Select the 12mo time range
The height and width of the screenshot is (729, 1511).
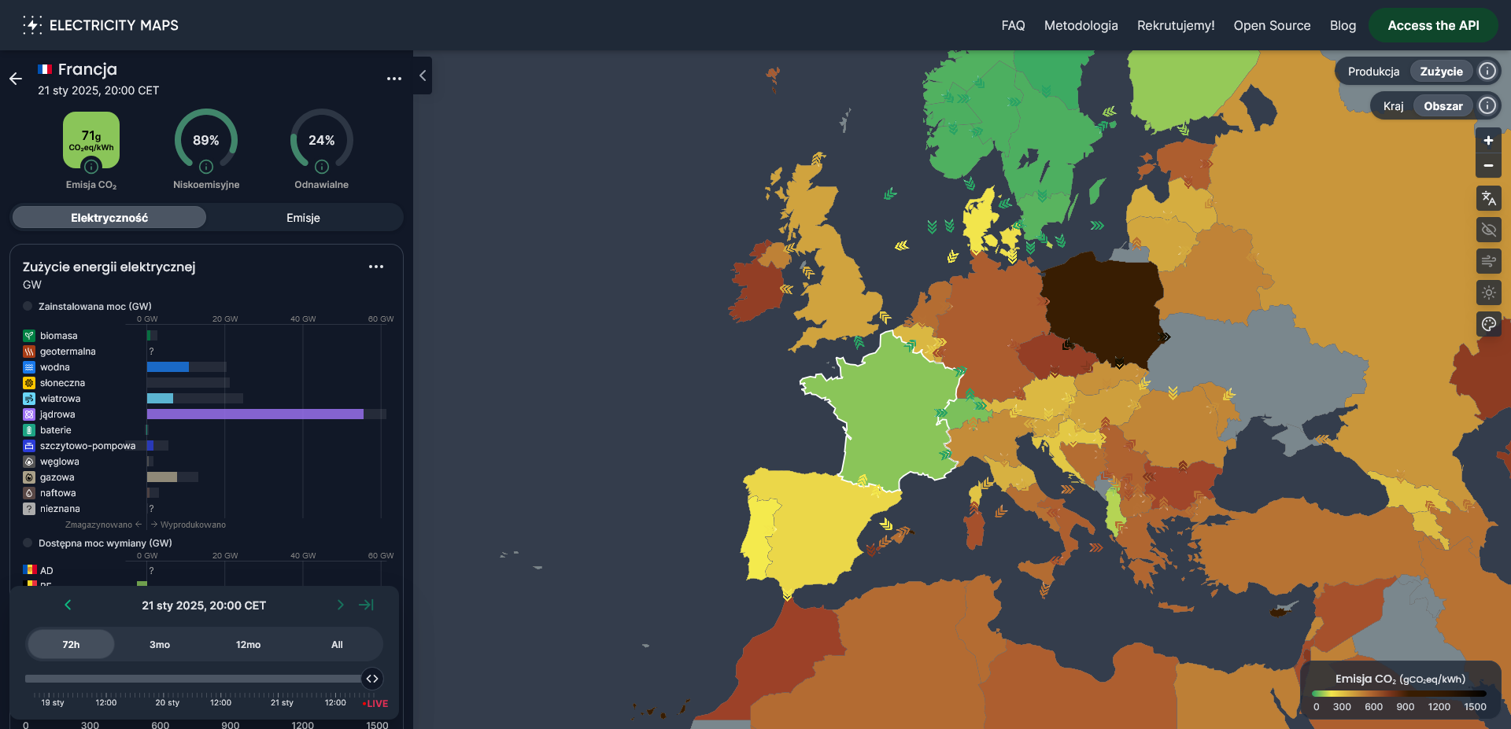coord(248,645)
